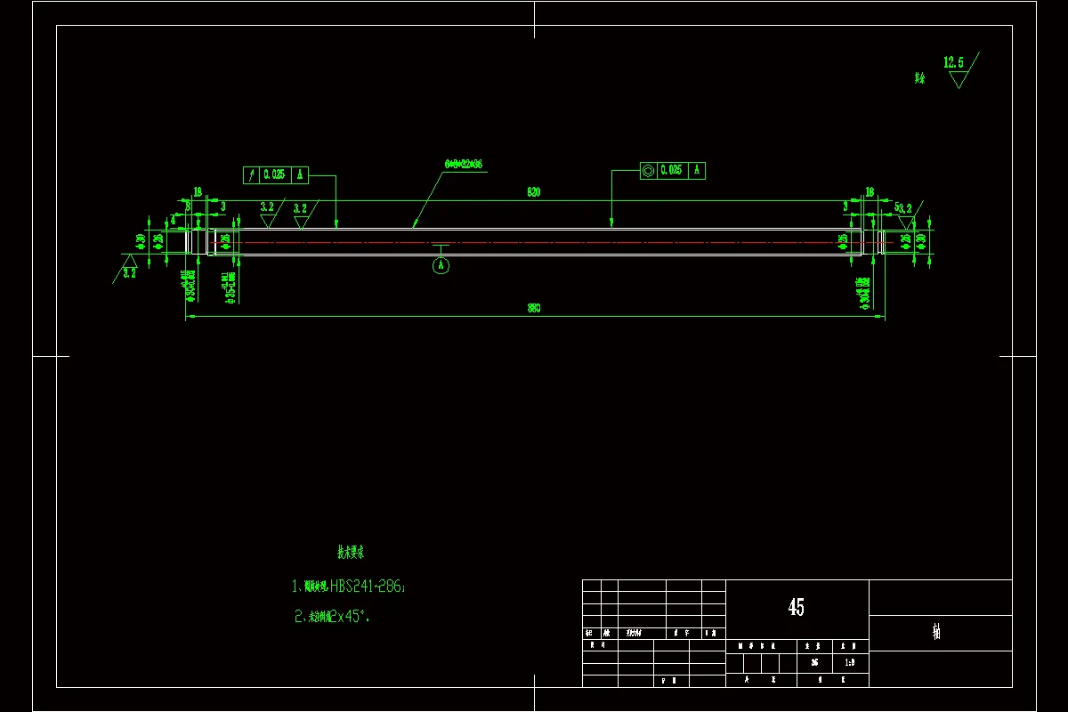The image size is (1068, 712).
Task: Click the 18 dimension above right shaft end
Action: coord(870,191)
